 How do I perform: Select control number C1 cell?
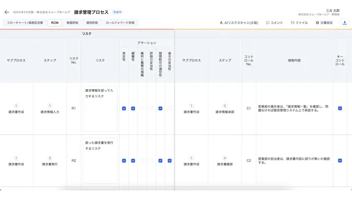click(x=249, y=108)
